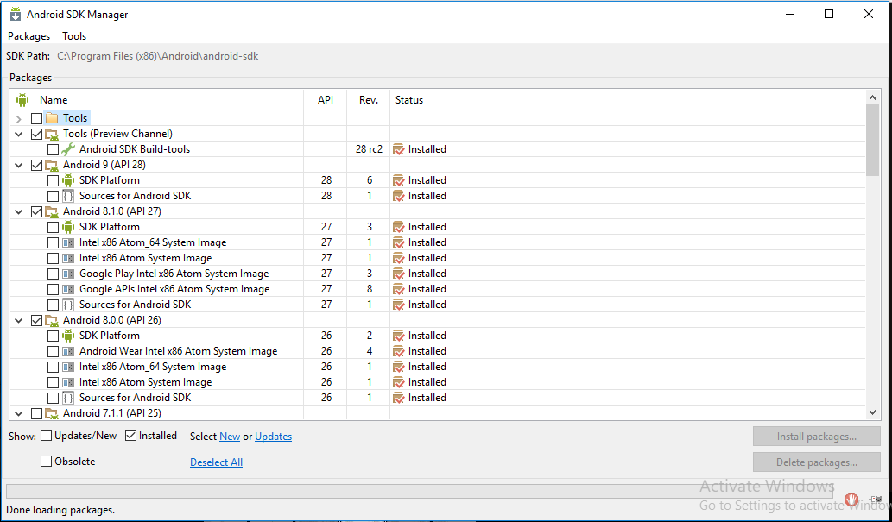This screenshot has height=522, width=892.
Task: Click the Android Wear Intel x86 system image icon
Action: click(68, 351)
